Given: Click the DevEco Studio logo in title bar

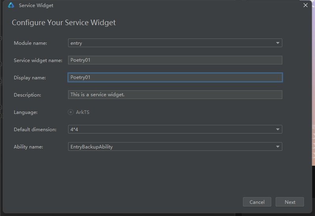Looking at the screenshot, I should pos(11,5).
